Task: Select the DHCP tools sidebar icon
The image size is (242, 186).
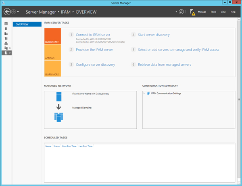Action: pyautogui.click(x=6, y=38)
